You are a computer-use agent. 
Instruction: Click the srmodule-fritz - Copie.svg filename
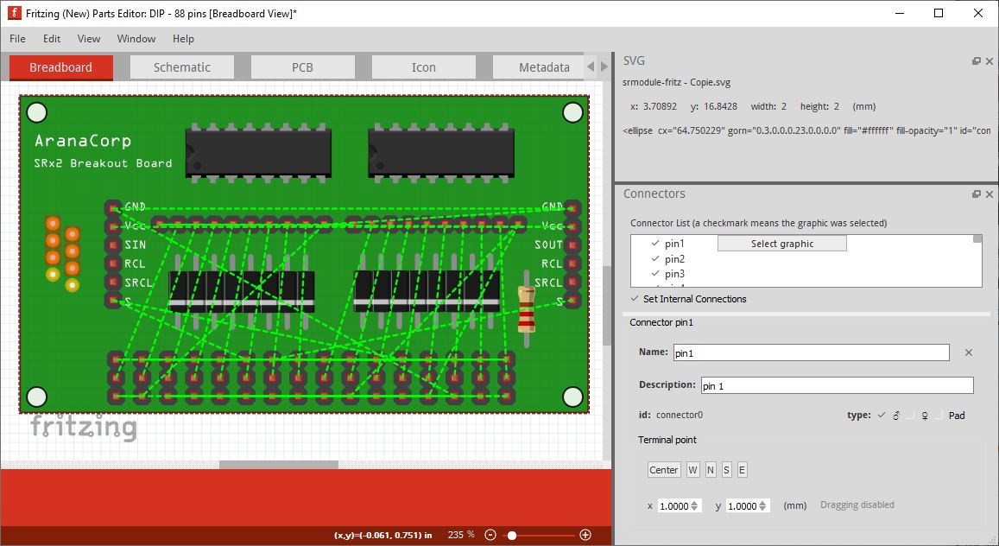click(677, 82)
